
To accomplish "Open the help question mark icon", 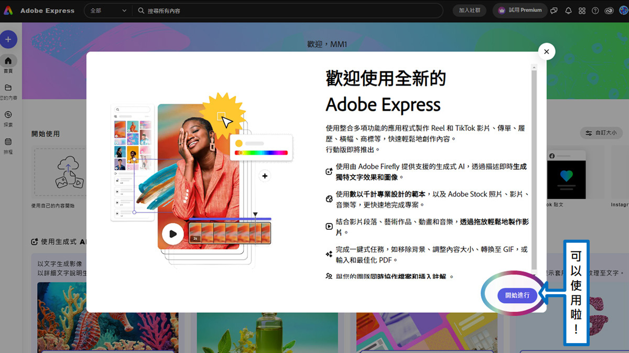I will 595,10.
